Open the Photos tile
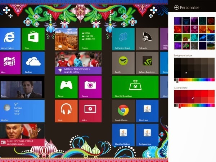The height and width of the screenshot is (162, 216). click(22, 87)
